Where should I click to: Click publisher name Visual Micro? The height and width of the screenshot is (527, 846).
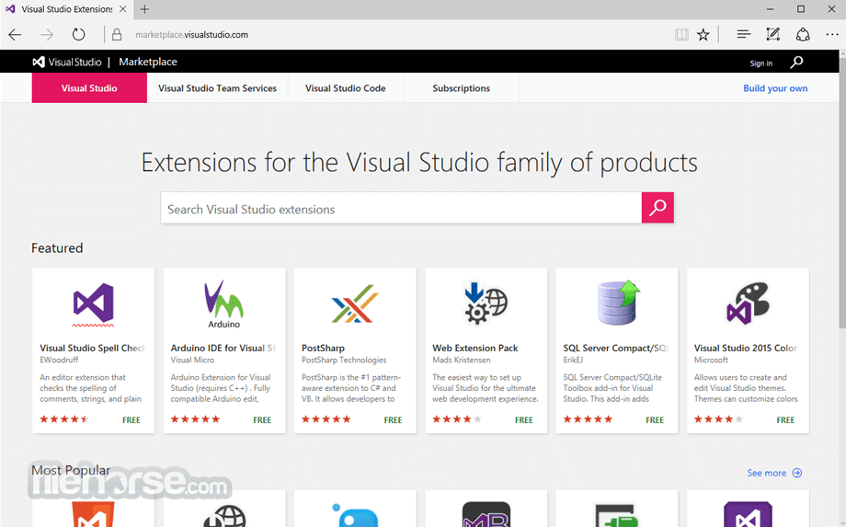[192, 360]
